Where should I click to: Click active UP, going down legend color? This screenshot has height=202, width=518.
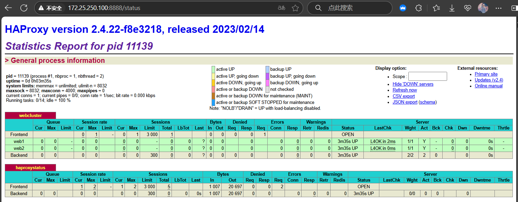213,76
